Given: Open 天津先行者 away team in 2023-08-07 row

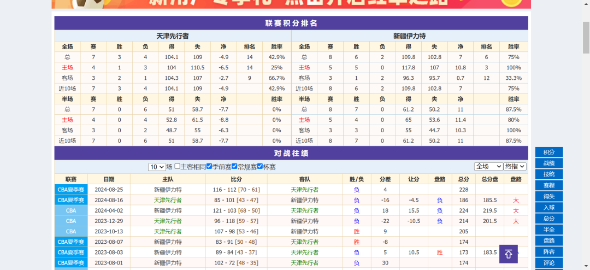Looking at the screenshot, I should click(305, 242).
